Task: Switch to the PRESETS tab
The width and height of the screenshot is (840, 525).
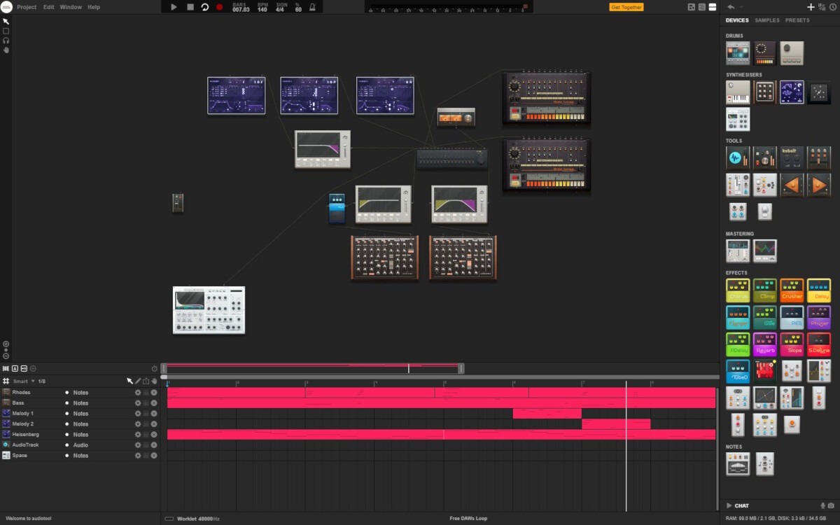Action: (x=797, y=20)
